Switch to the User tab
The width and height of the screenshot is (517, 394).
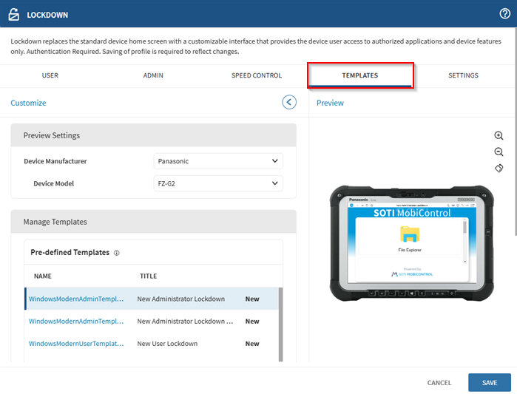[50, 75]
